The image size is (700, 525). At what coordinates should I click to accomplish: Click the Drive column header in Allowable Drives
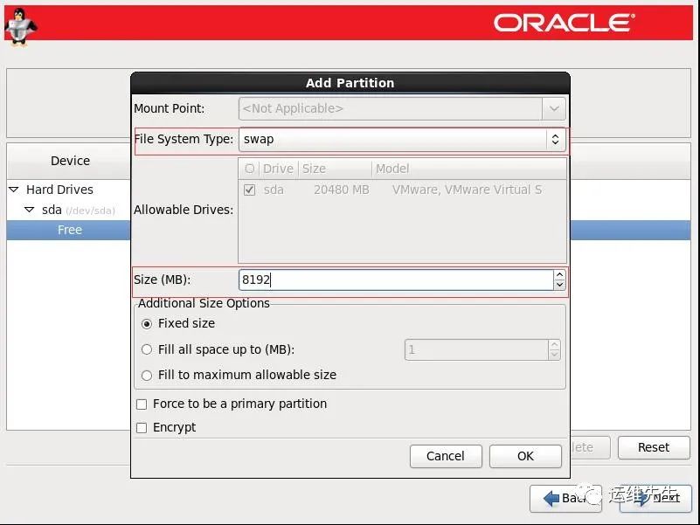[278, 169]
